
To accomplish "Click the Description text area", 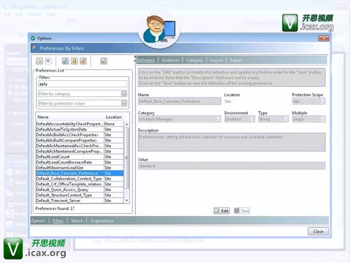I will click(231, 142).
